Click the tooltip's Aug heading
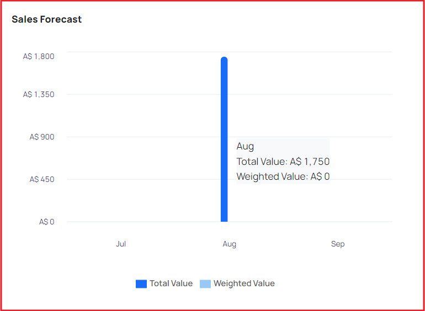 click(245, 147)
